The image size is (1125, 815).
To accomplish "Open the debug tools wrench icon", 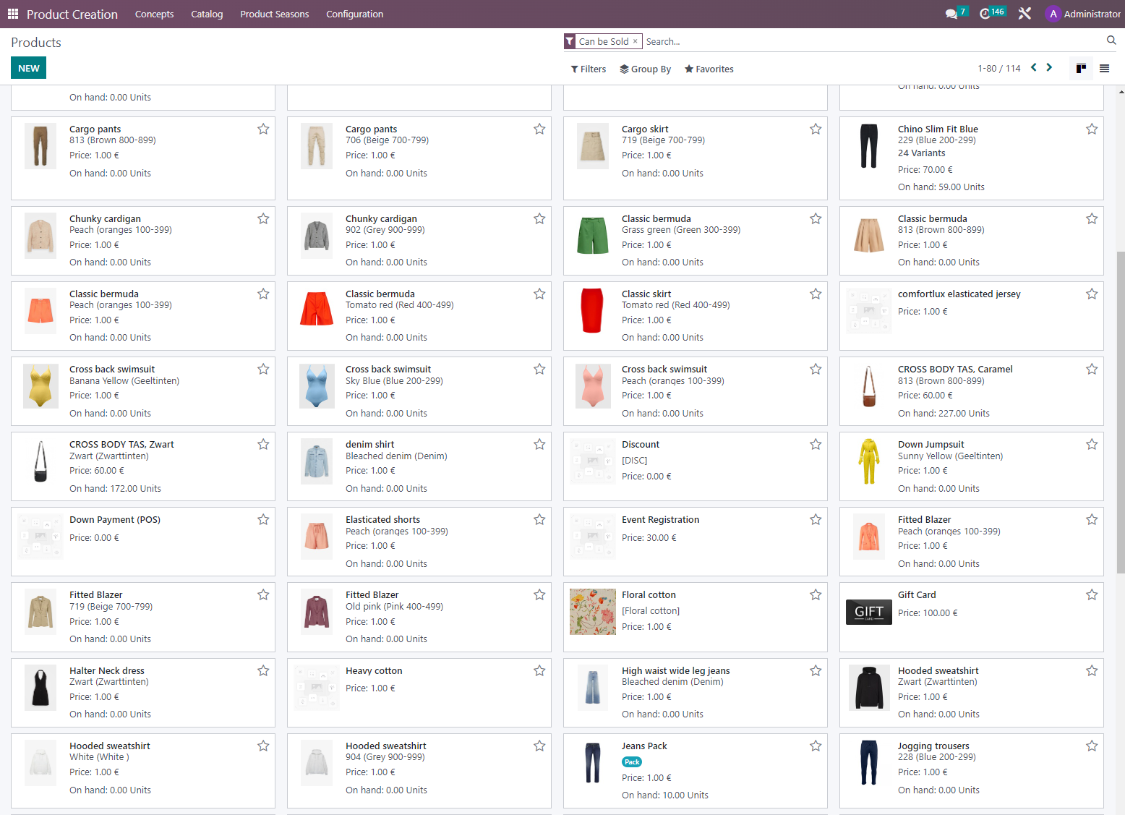I will point(1025,14).
